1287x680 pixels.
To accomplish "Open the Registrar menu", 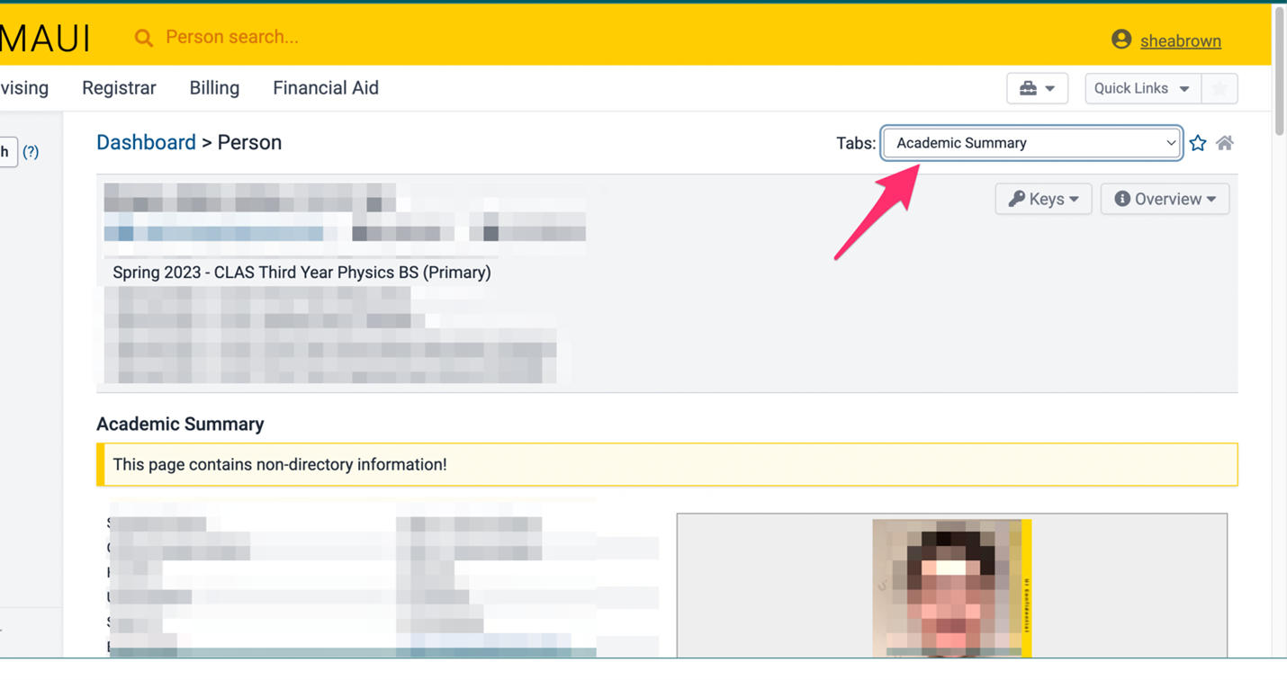I will pyautogui.click(x=119, y=88).
